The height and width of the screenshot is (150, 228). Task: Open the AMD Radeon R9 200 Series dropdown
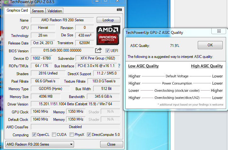click(40, 144)
